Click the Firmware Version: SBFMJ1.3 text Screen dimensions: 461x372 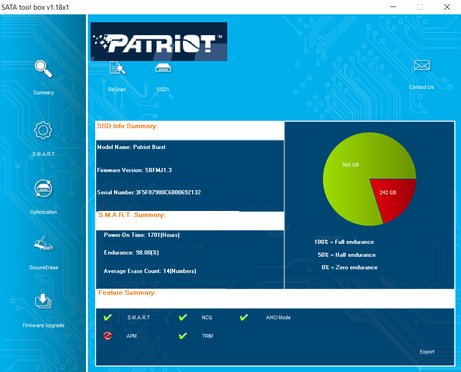134,170
